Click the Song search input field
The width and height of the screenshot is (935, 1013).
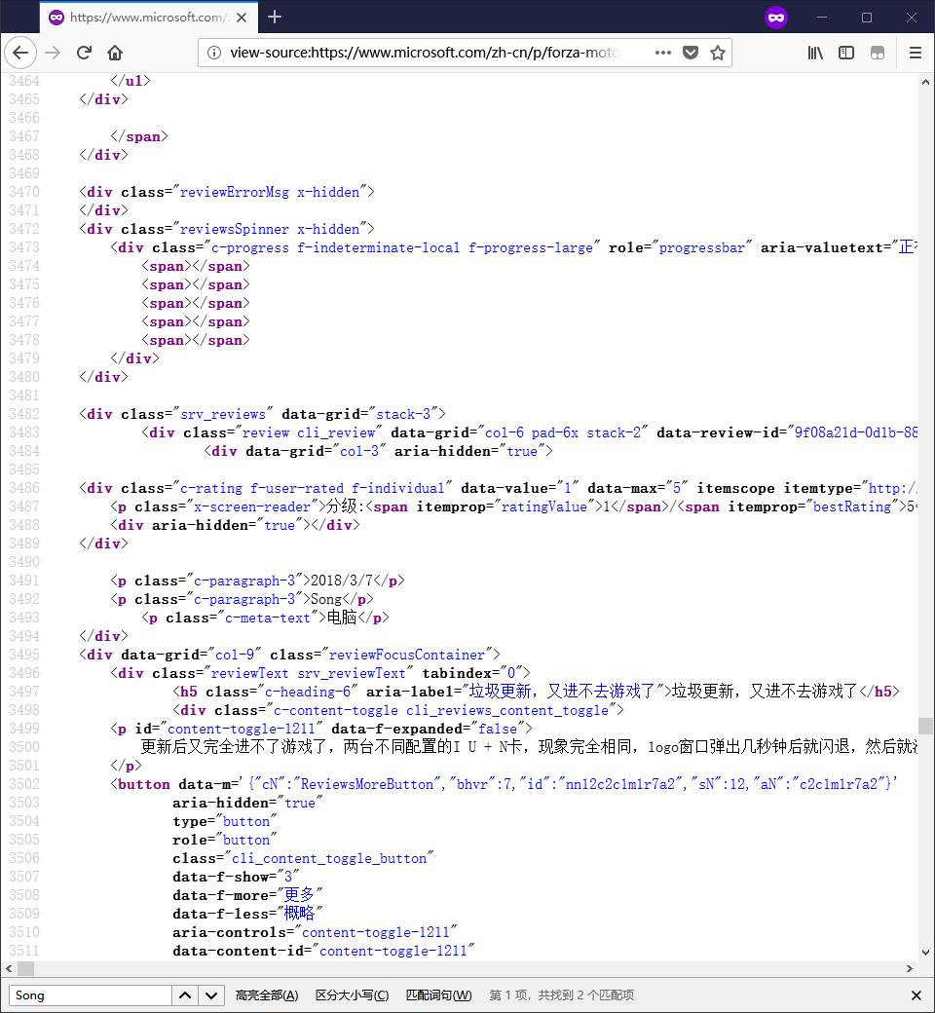[x=88, y=994]
